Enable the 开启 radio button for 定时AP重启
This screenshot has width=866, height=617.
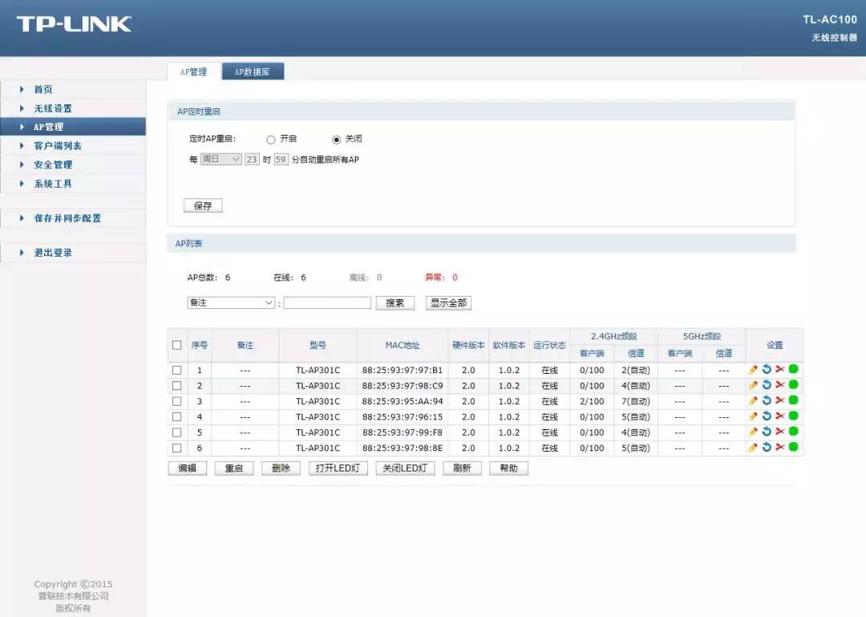click(x=271, y=138)
